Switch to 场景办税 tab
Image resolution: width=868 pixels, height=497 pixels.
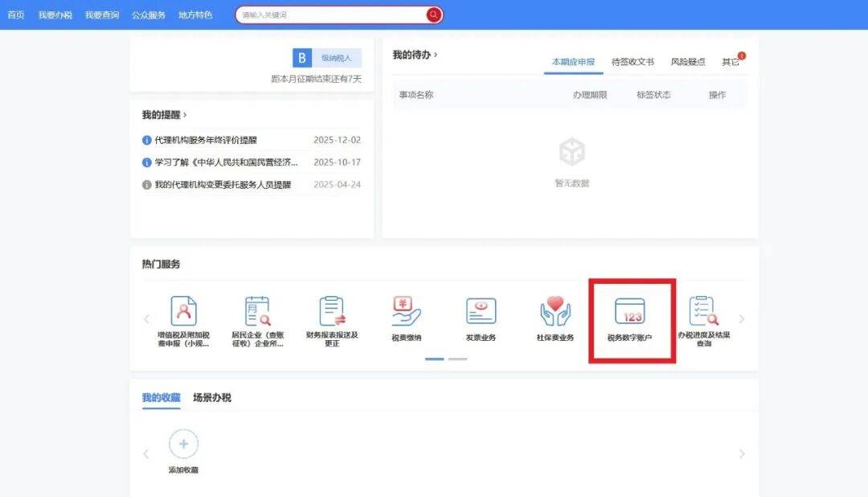[212, 398]
